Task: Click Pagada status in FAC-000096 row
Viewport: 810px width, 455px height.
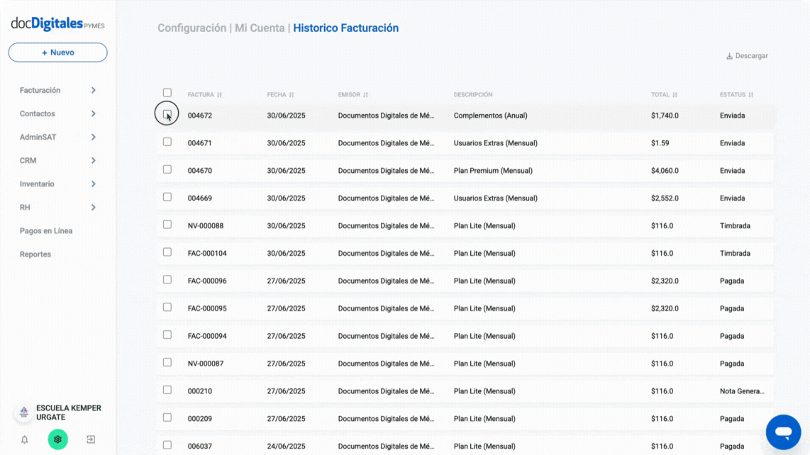Action: [732, 281]
